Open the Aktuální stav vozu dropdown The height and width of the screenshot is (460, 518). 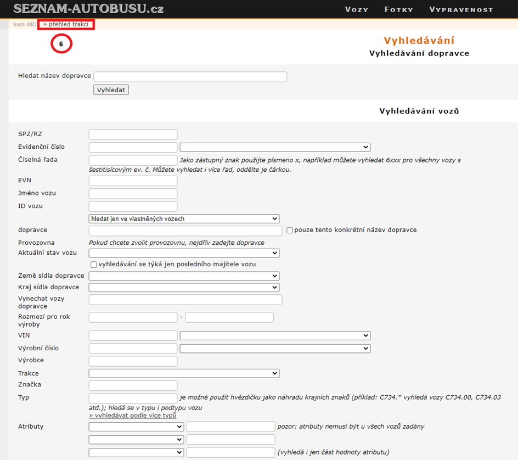[x=184, y=253]
